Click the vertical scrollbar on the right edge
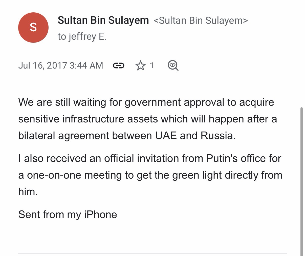Screen dimensions: 305x256 [x=301, y=177]
